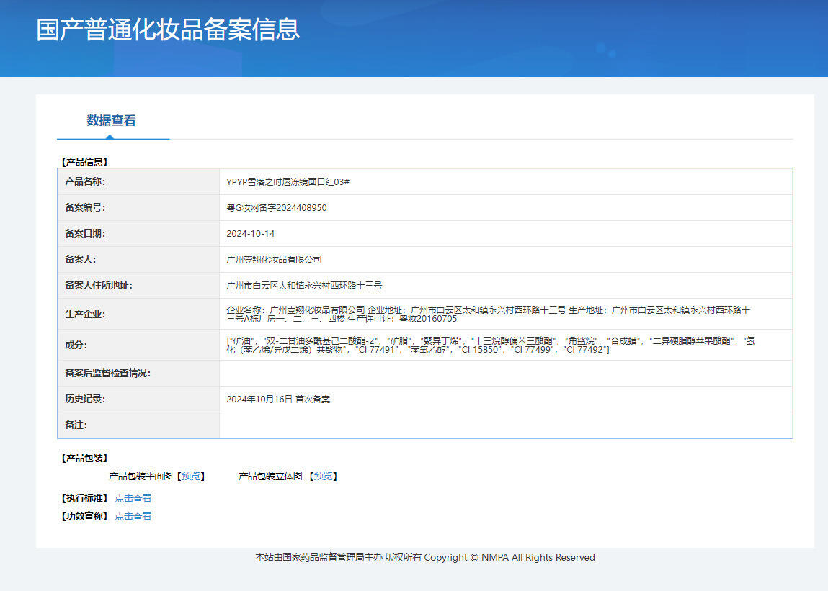Click the 备注 label
Viewport: 828px width, 591px height.
click(76, 425)
